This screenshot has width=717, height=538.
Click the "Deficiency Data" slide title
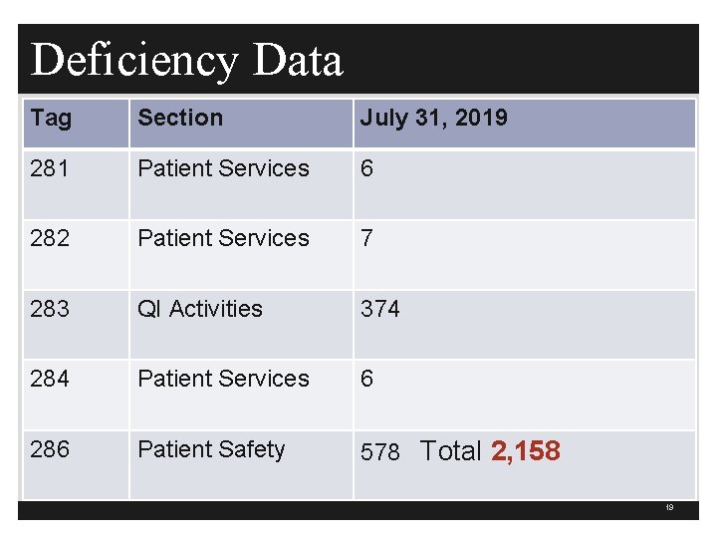186,60
